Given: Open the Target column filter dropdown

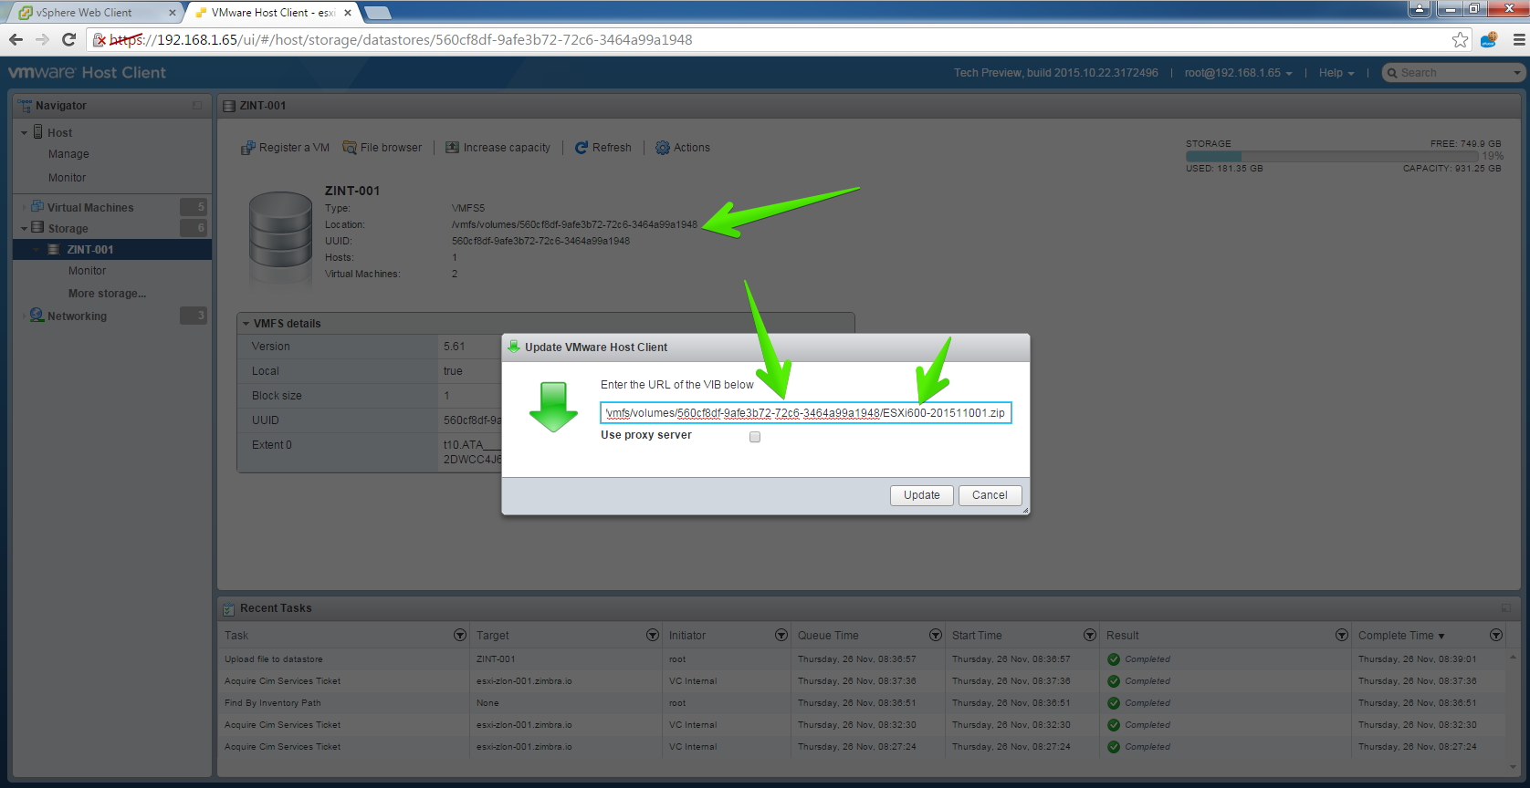Looking at the screenshot, I should click(653, 635).
